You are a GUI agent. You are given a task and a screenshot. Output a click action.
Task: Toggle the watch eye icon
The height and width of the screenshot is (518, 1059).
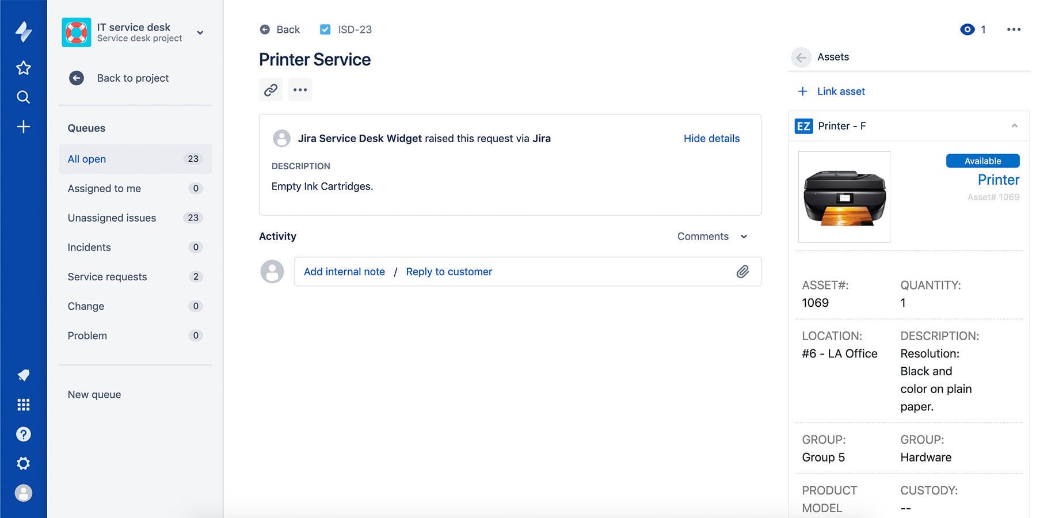click(967, 29)
